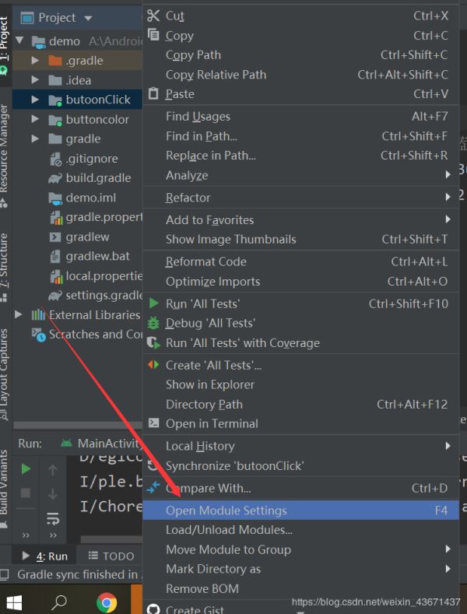Expand the .gradle folder
This screenshot has width=467, height=614.
35,60
